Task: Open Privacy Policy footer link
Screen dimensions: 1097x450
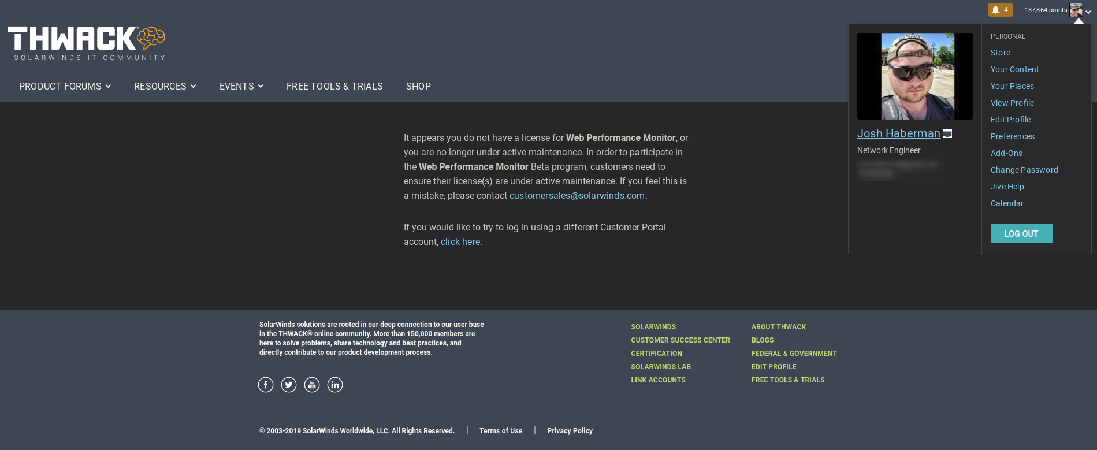Action: [570, 431]
